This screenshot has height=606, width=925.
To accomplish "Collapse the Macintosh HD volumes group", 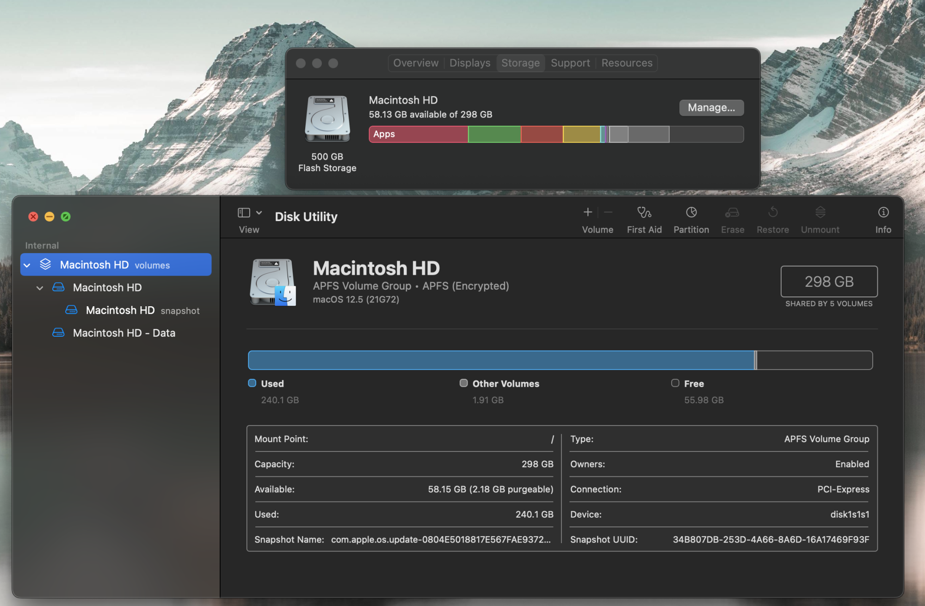I will point(27,265).
